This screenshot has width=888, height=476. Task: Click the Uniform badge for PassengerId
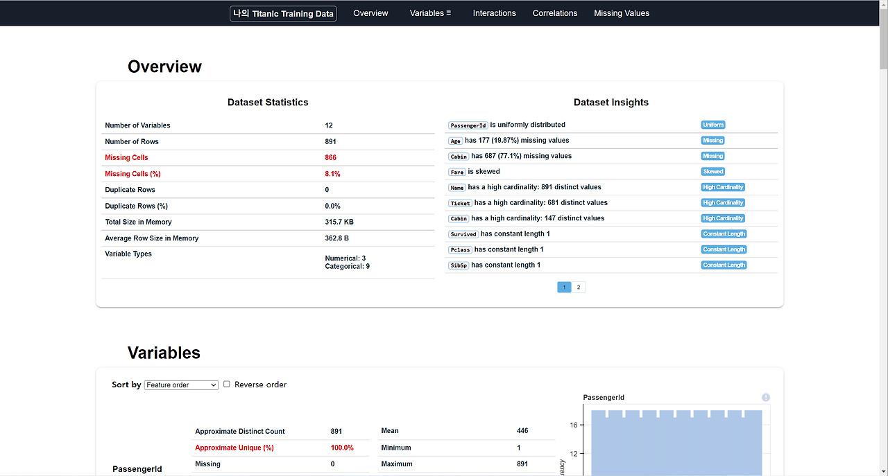point(712,125)
